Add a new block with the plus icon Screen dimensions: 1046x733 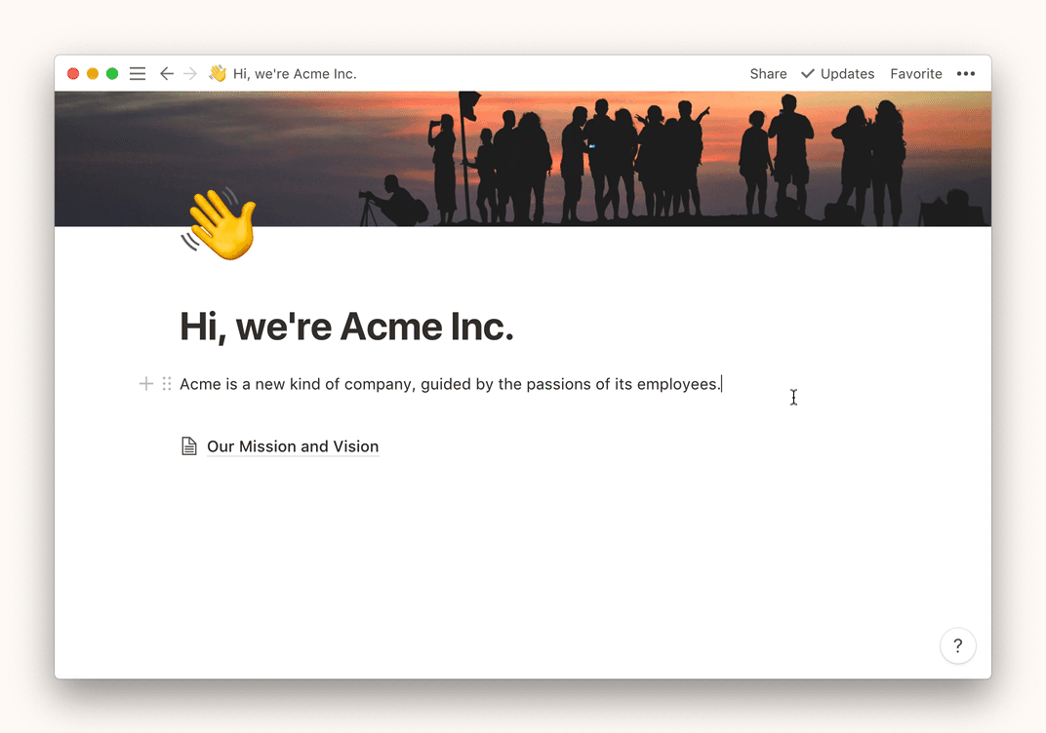point(146,384)
